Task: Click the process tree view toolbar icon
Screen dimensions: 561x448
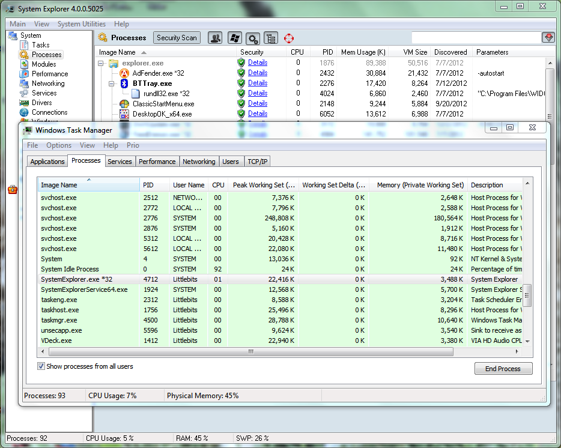Action: pyautogui.click(x=270, y=38)
